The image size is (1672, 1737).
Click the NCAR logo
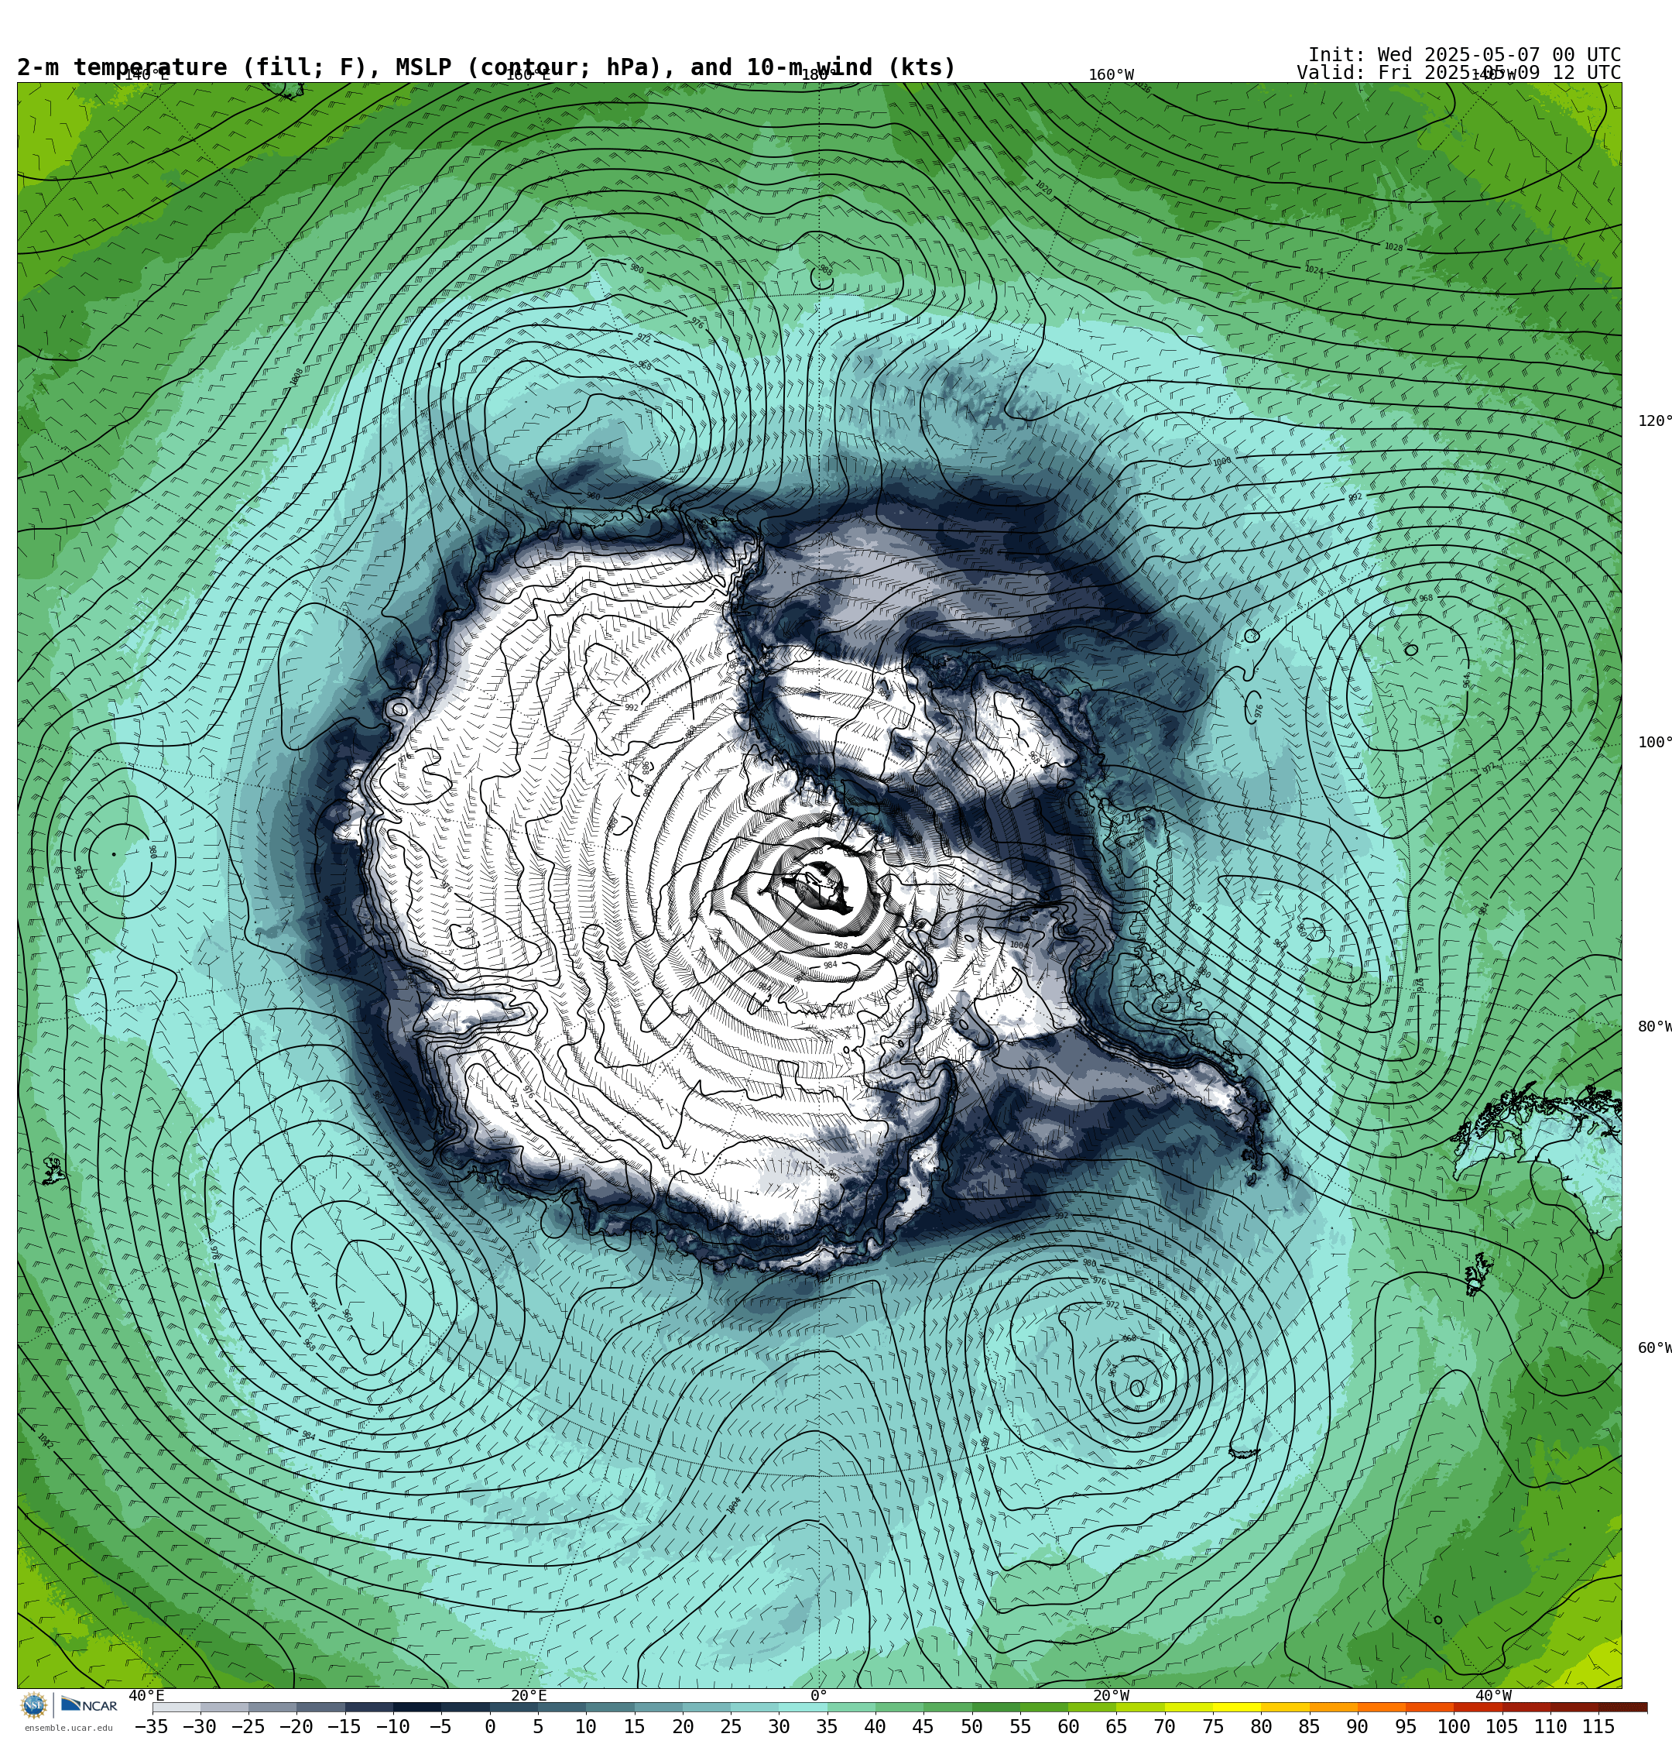[88, 1704]
